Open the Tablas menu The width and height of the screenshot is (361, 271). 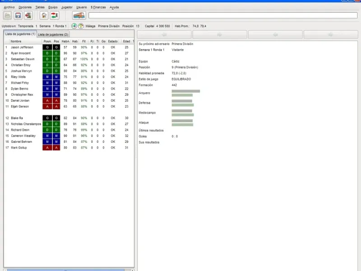tap(40, 7)
